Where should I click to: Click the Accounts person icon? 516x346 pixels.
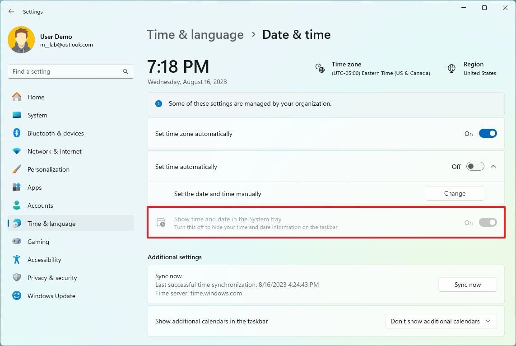pyautogui.click(x=16, y=205)
